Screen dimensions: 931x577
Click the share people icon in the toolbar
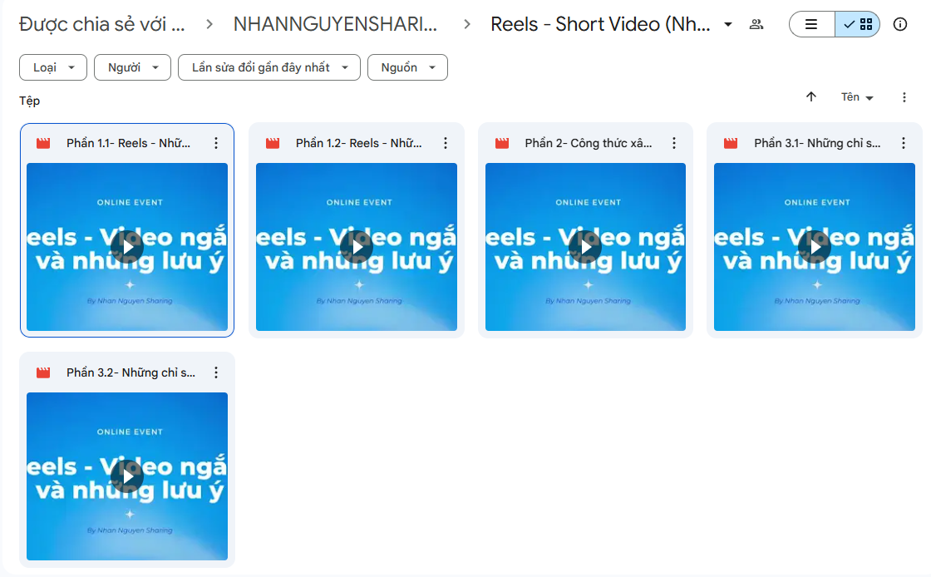(756, 24)
